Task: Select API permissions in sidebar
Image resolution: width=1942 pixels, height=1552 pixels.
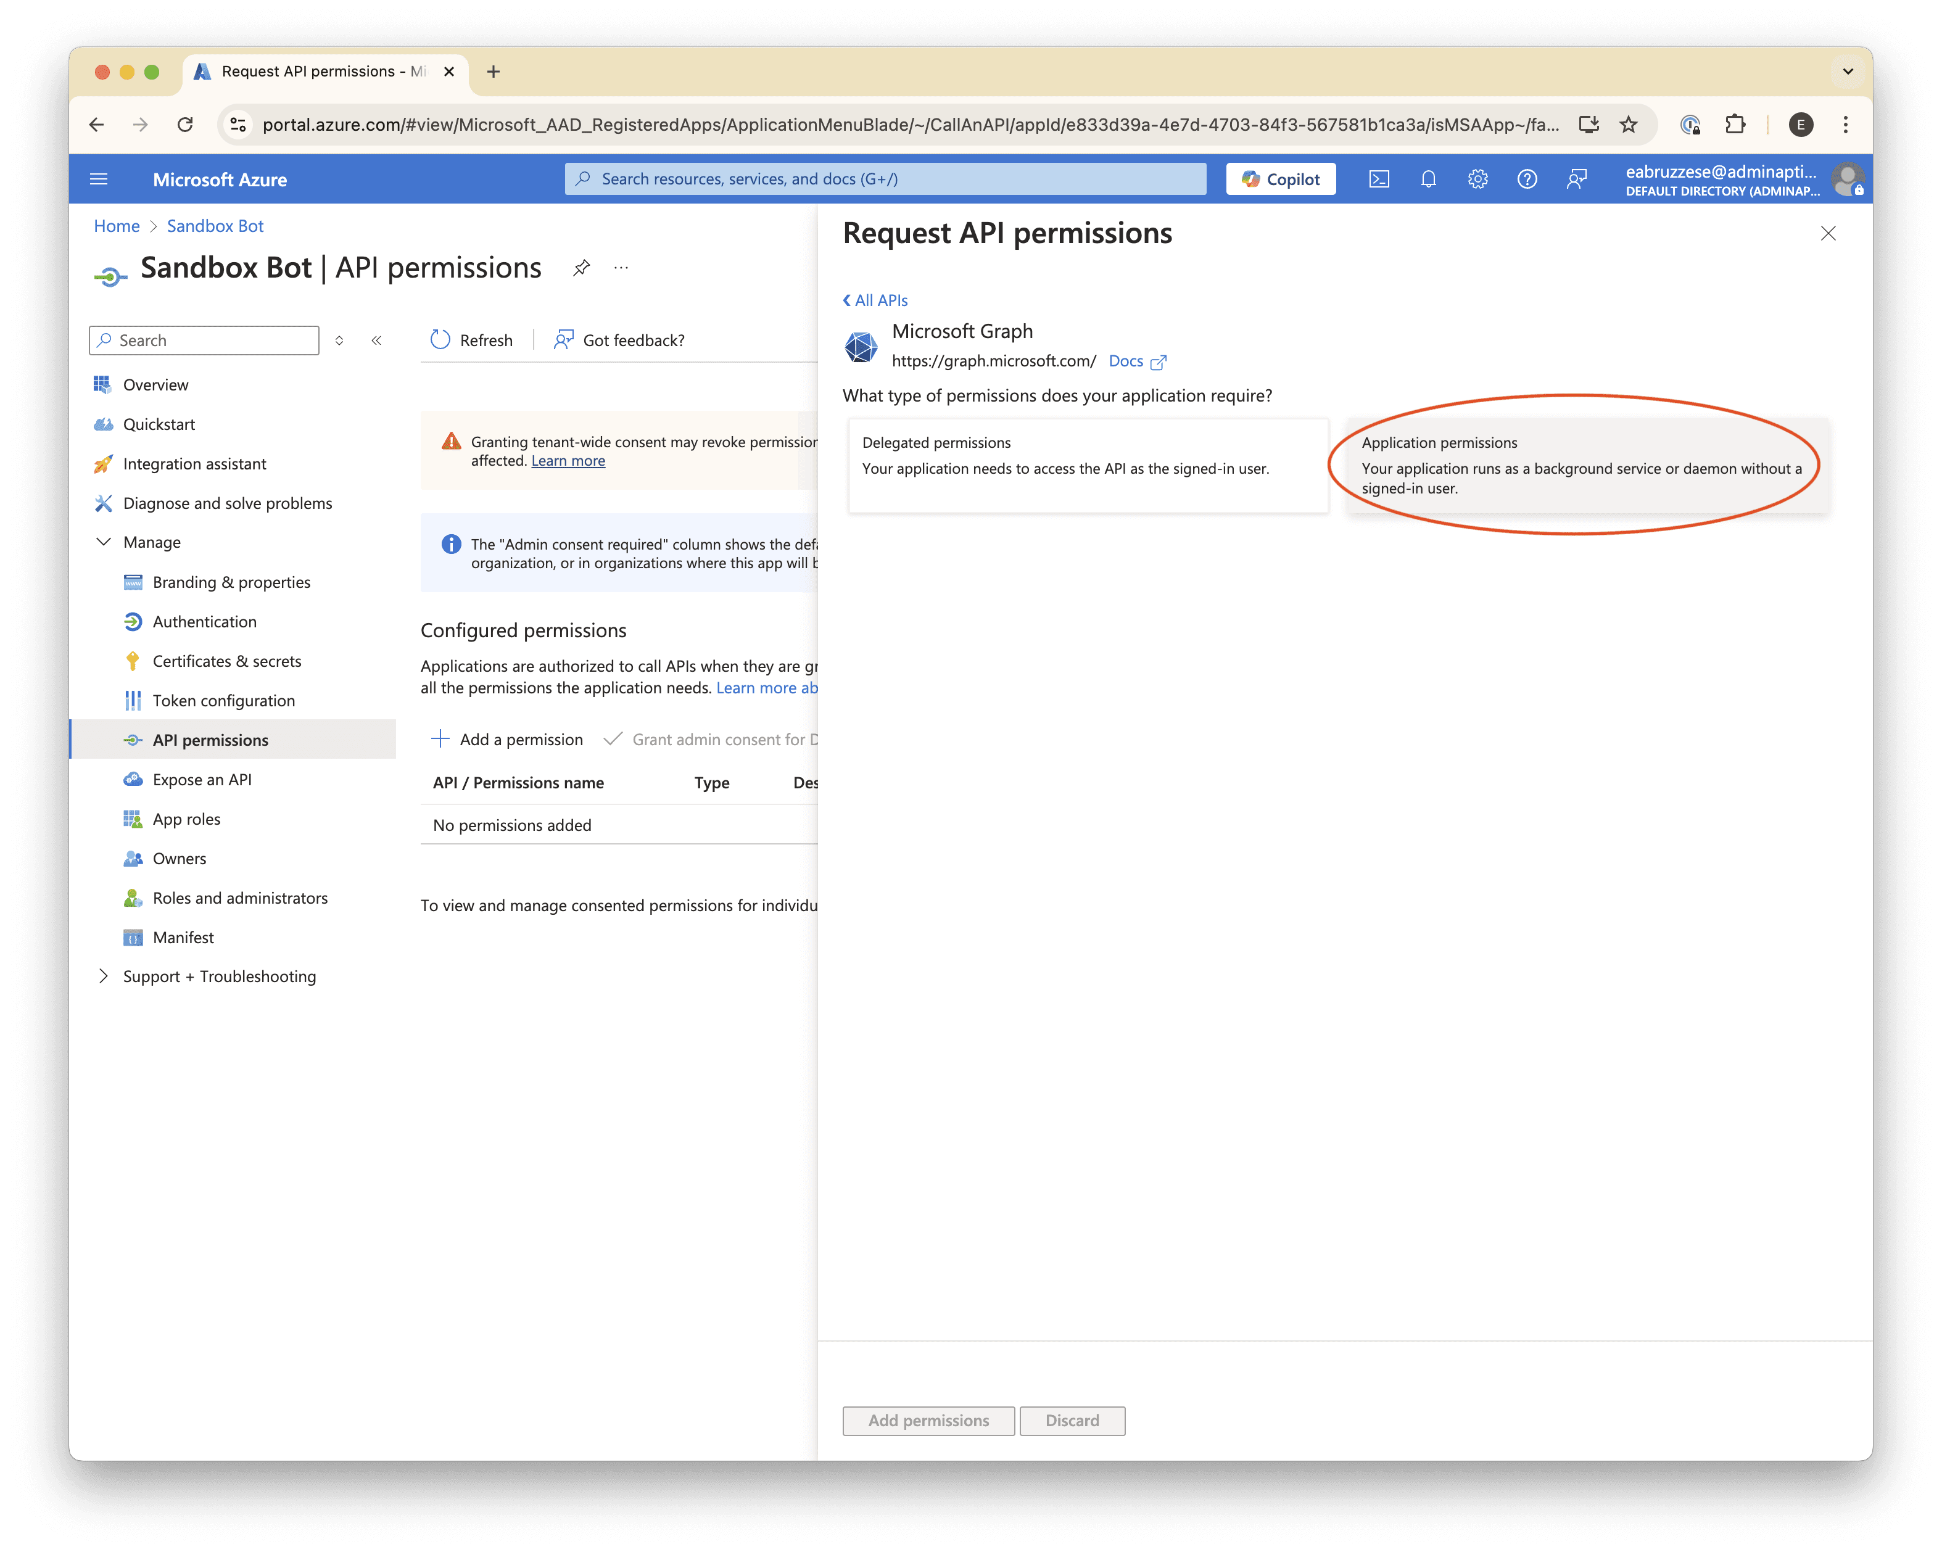Action: [233, 740]
